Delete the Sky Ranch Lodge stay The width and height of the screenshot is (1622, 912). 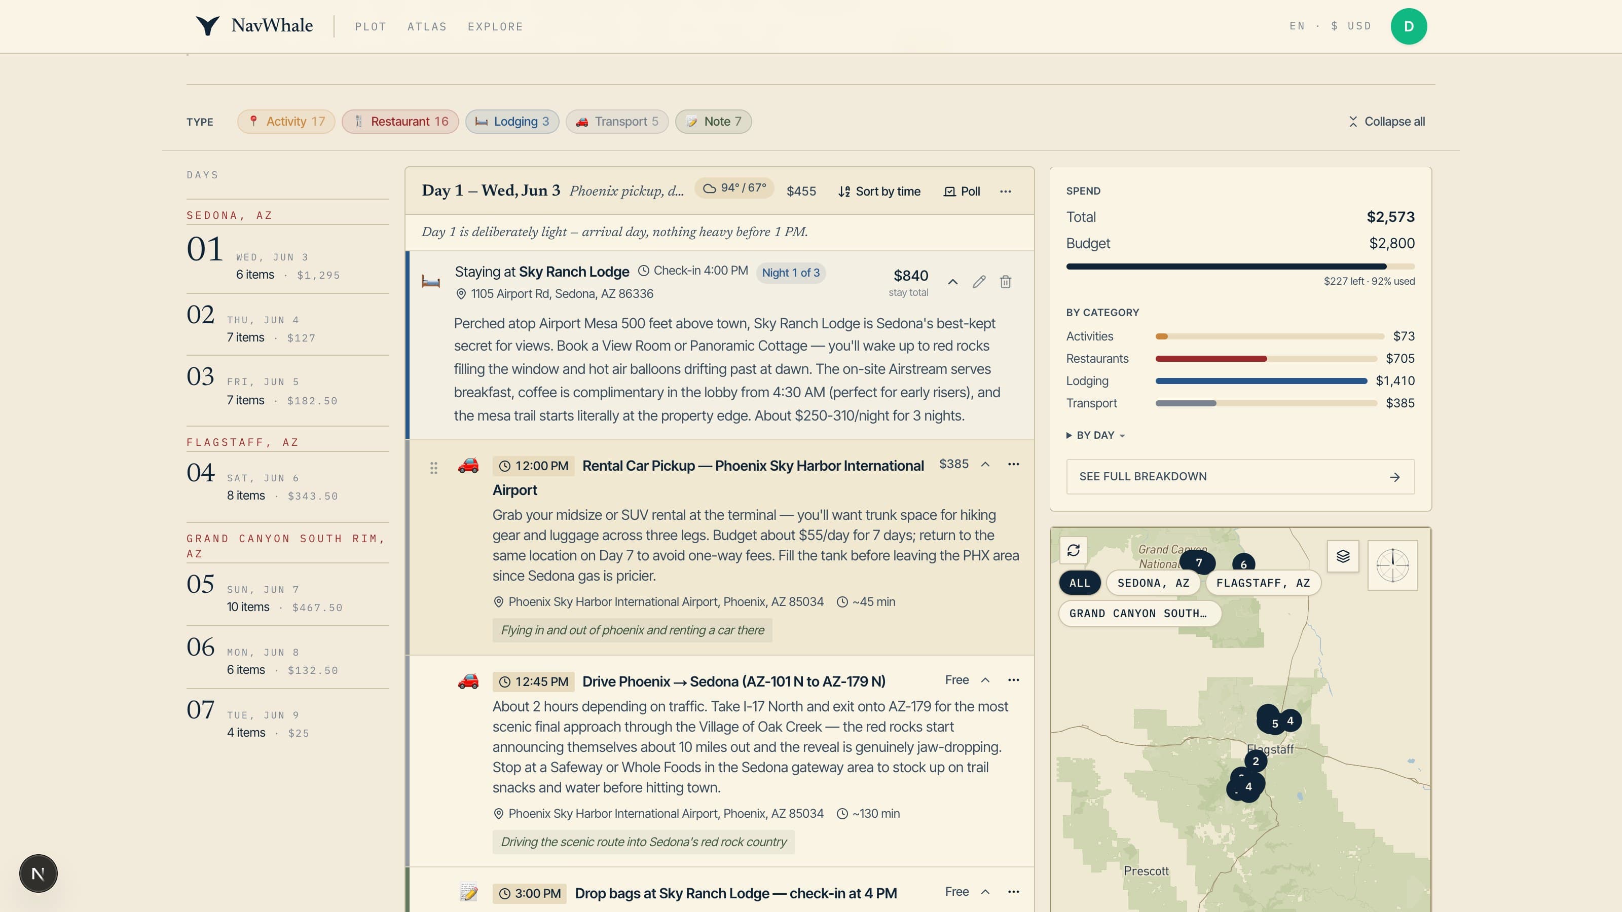pos(1006,281)
